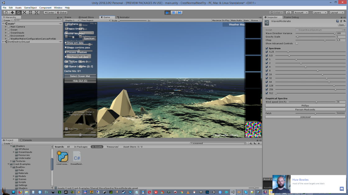Click the Search by Type icon

point(250,143)
